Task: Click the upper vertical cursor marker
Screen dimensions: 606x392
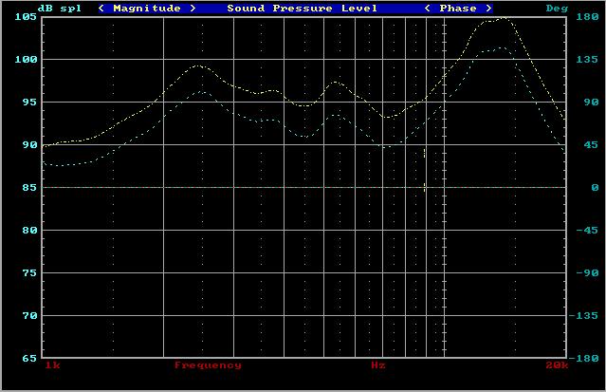Action: point(424,153)
